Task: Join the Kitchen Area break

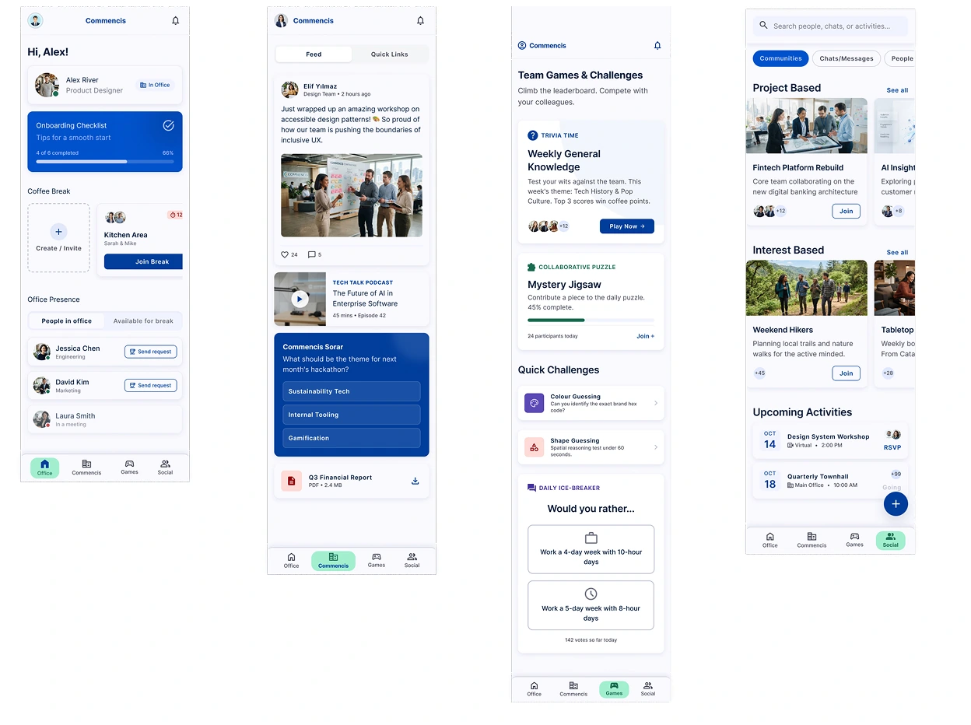Action: coord(143,261)
